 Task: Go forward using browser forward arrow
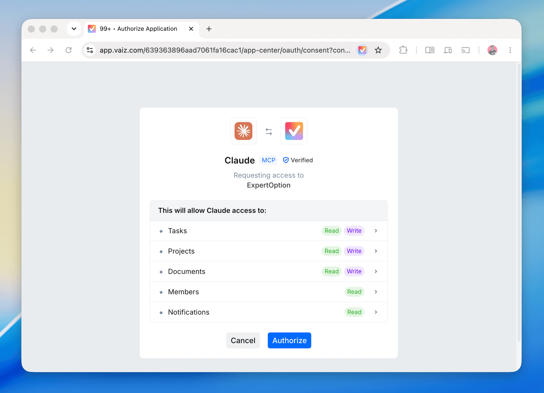pyautogui.click(x=50, y=50)
